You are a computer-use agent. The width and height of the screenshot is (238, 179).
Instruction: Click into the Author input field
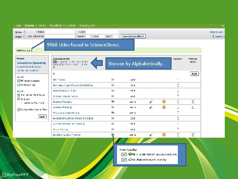pyautogui.click(x=102, y=32)
